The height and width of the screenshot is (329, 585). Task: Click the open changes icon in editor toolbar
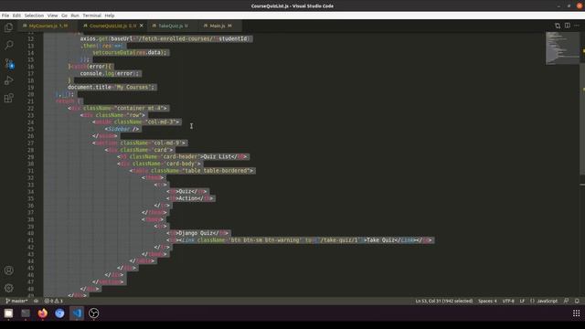click(558, 26)
